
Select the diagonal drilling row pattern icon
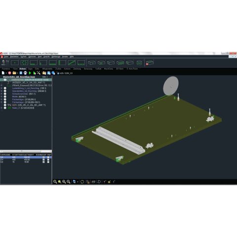click(x=72, y=63)
